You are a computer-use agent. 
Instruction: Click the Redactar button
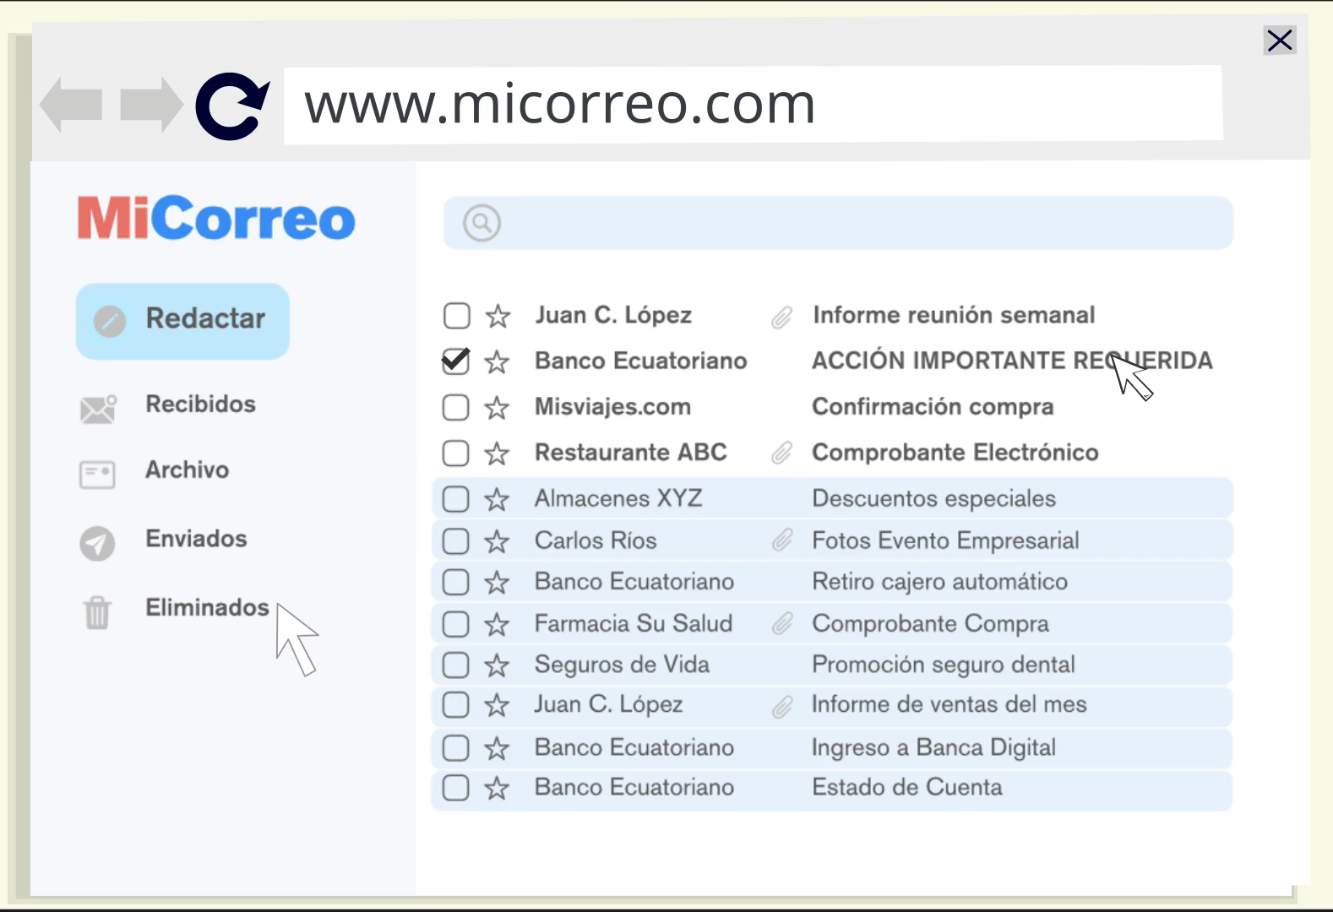pos(182,321)
